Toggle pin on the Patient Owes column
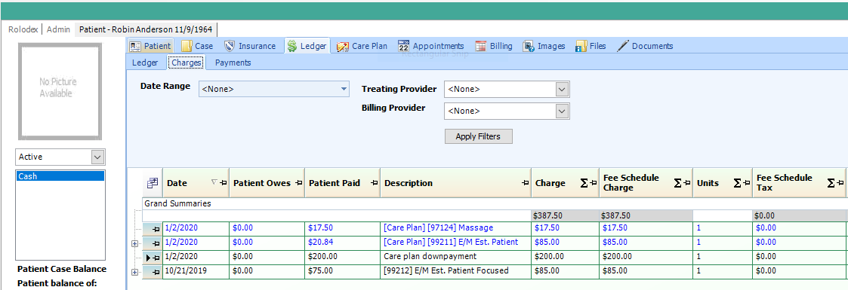Image resolution: width=848 pixels, height=290 pixels. (x=298, y=183)
